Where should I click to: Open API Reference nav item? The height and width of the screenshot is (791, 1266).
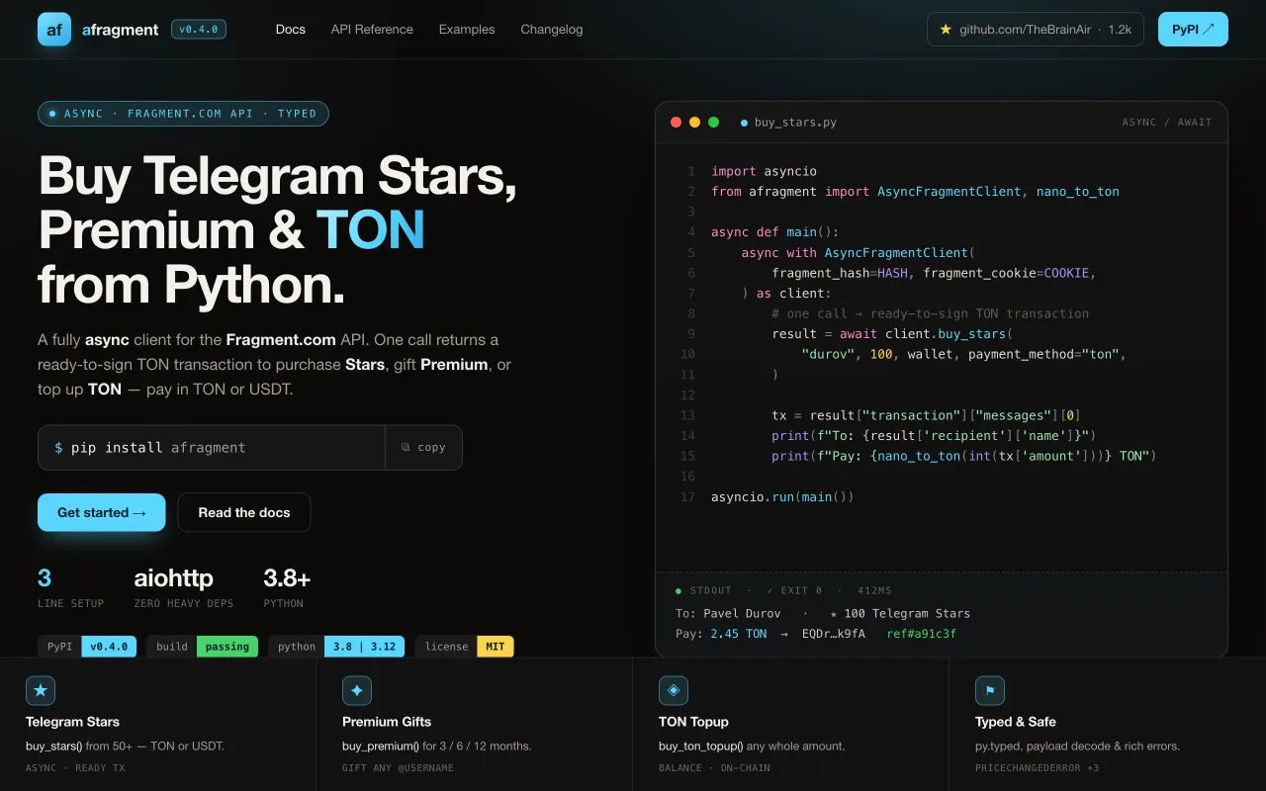[x=372, y=30]
